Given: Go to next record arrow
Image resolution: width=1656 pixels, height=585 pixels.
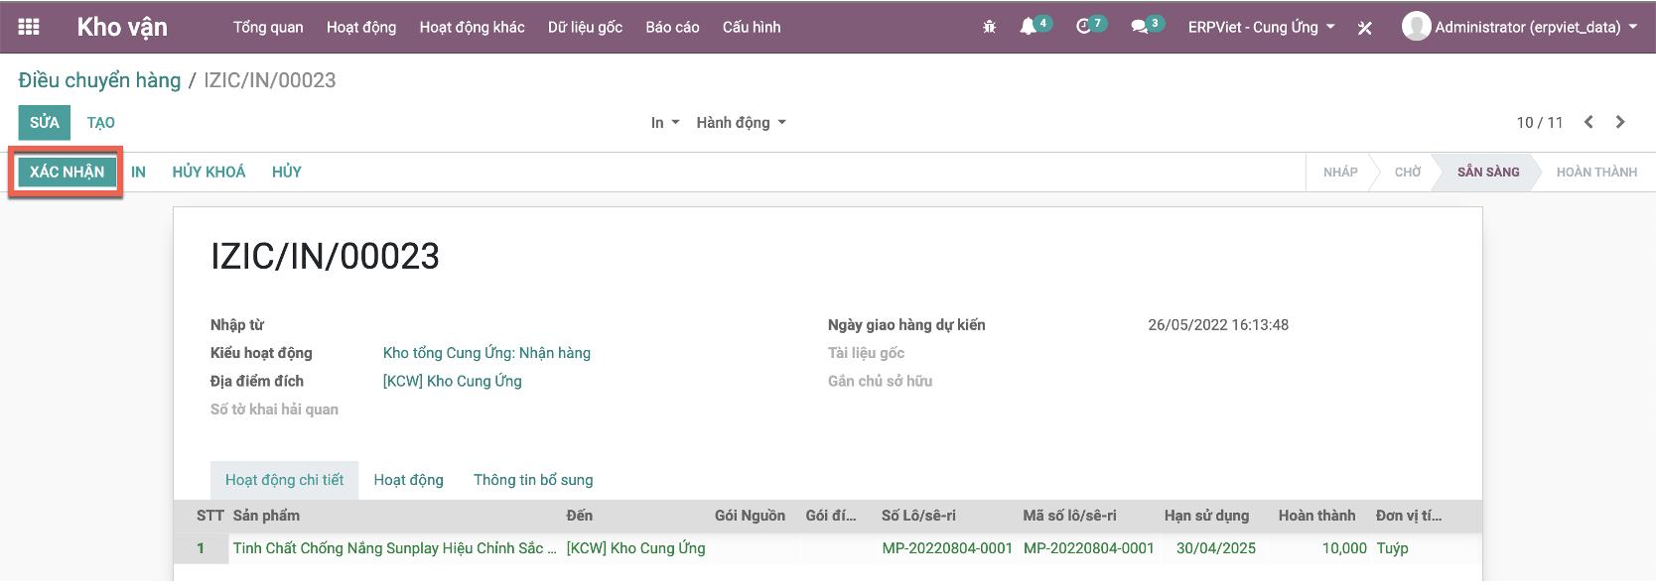Looking at the screenshot, I should 1620,122.
